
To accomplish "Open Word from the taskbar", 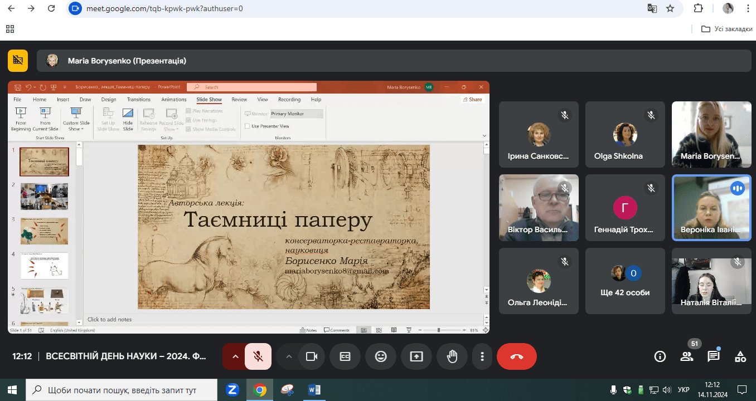I will pos(314,390).
